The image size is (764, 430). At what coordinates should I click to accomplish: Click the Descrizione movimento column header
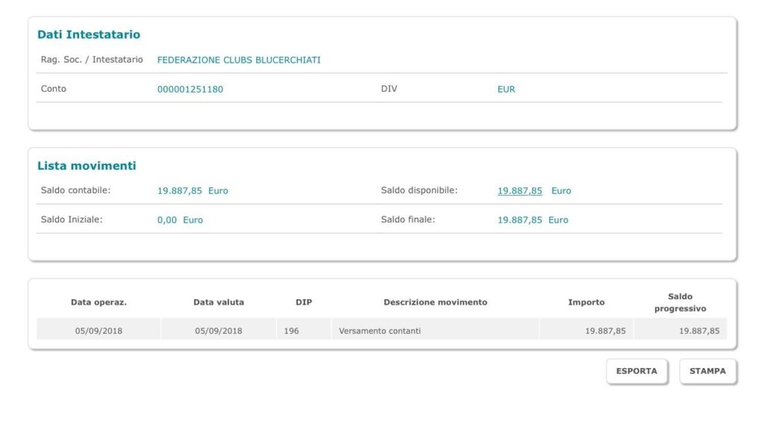pyautogui.click(x=435, y=302)
